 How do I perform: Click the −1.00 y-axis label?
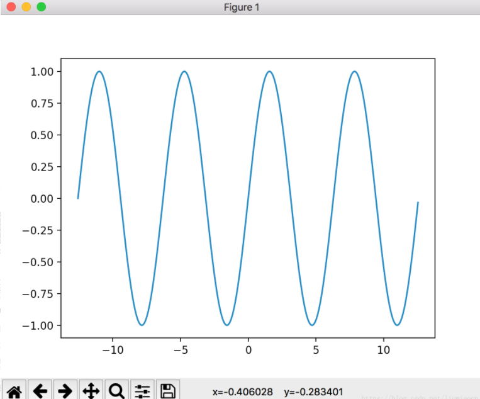(x=38, y=326)
